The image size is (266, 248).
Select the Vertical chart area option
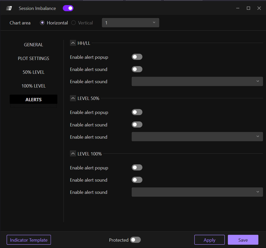pos(73,23)
